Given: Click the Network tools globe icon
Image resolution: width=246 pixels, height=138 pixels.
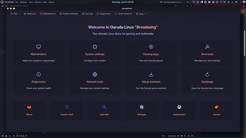Looking at the screenshot, I should [x=95, y=74].
